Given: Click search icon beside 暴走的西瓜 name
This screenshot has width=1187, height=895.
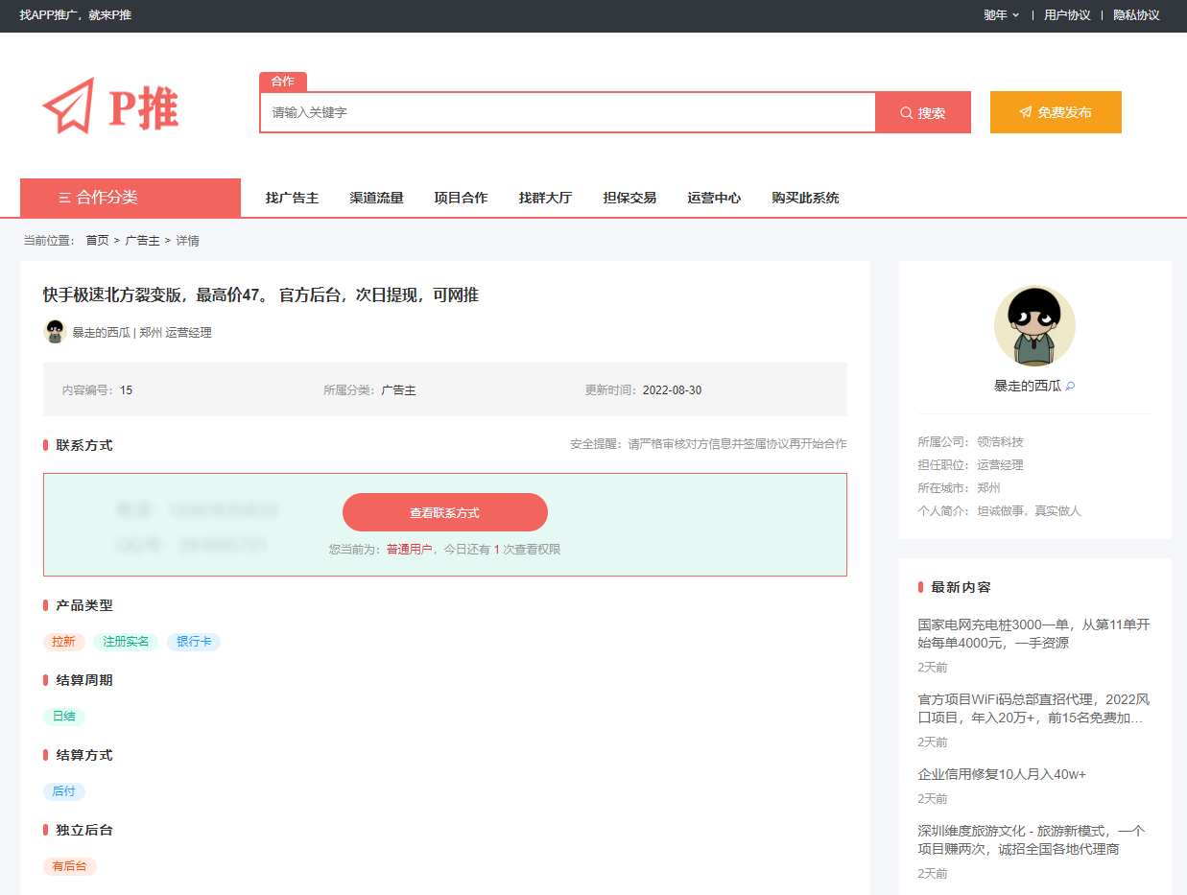Looking at the screenshot, I should [1071, 387].
